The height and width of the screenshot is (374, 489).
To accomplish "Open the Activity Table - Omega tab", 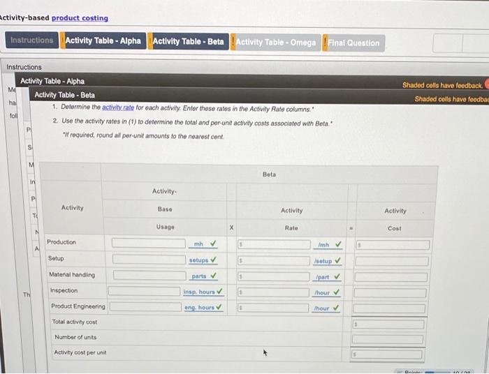I will 276,43.
